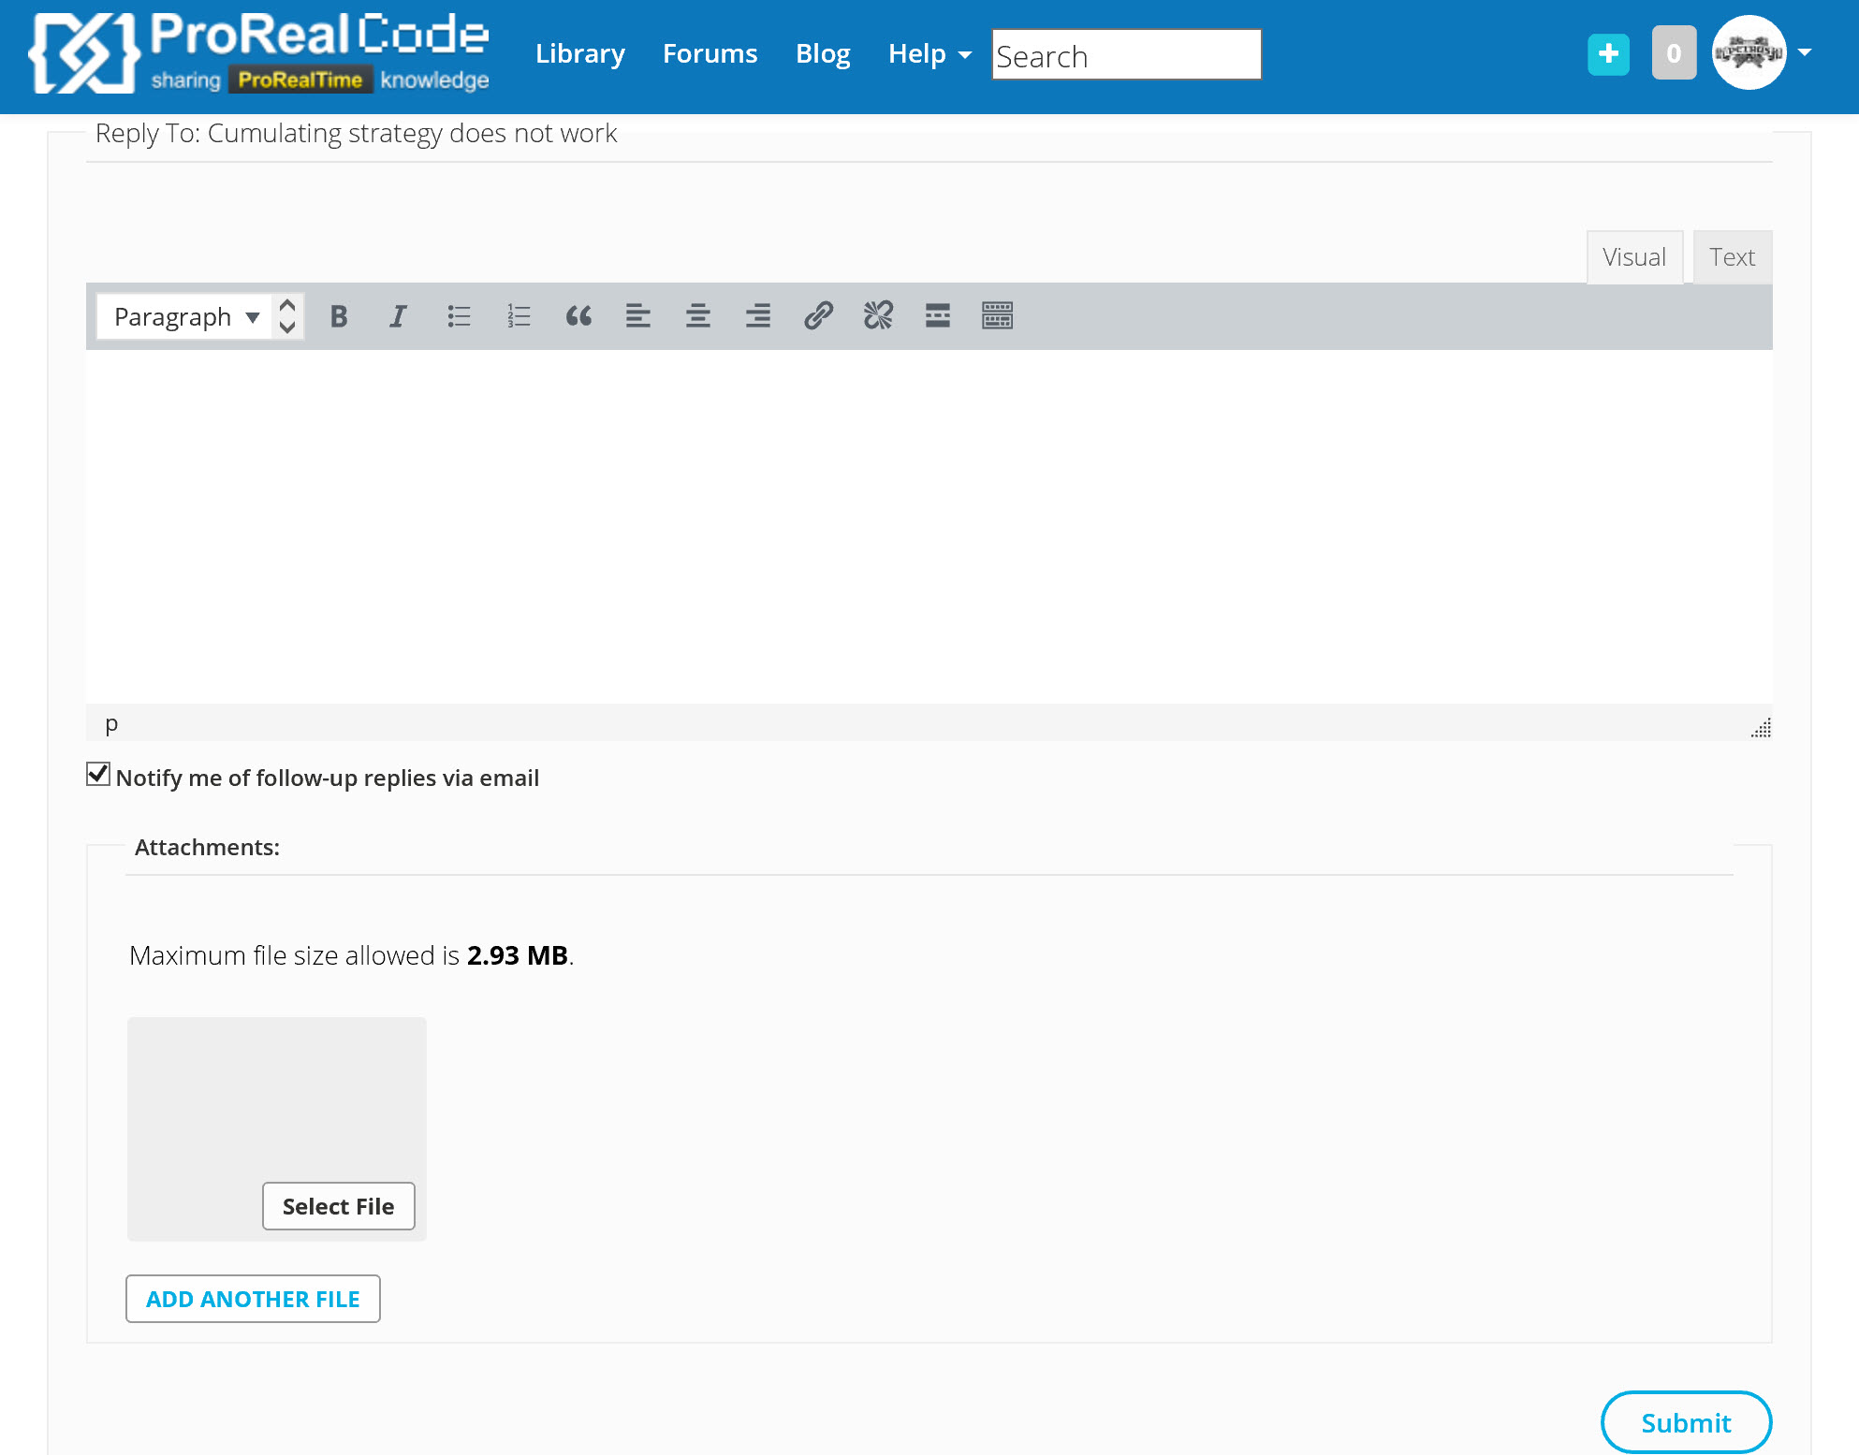Apply italic formatting
1859x1455 pixels.
point(398,316)
